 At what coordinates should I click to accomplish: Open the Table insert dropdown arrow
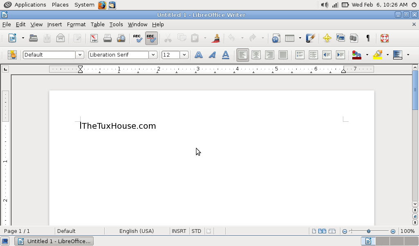point(300,38)
